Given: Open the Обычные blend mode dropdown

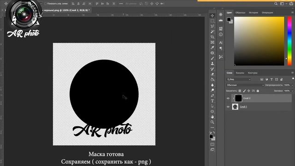Looking at the screenshot, I should (245, 85).
